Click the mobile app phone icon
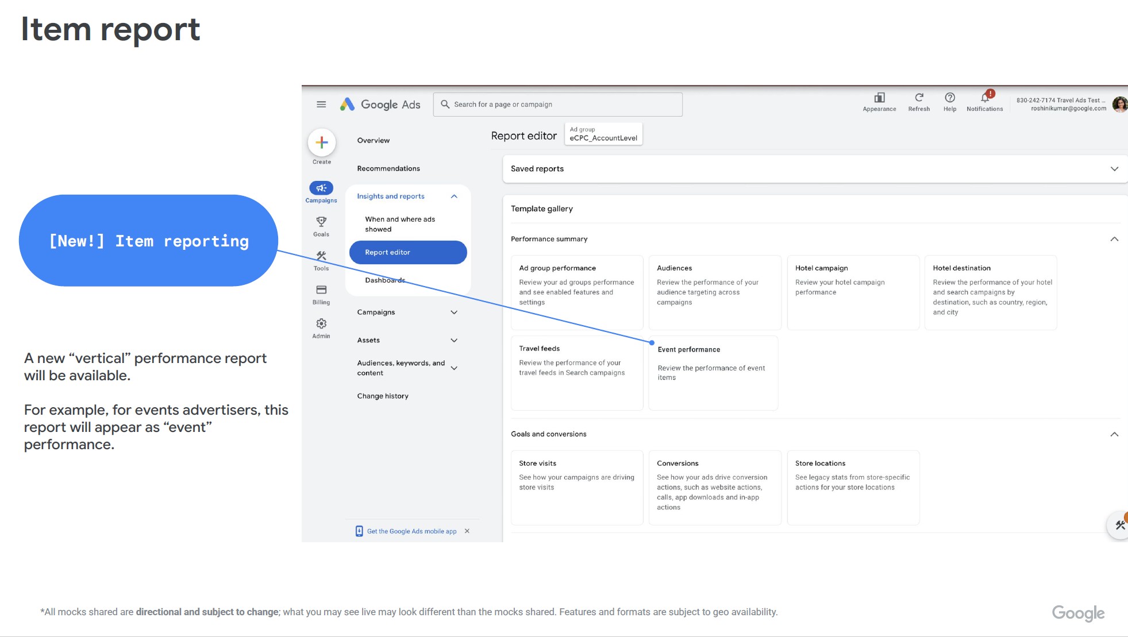This screenshot has width=1128, height=637. tap(359, 531)
